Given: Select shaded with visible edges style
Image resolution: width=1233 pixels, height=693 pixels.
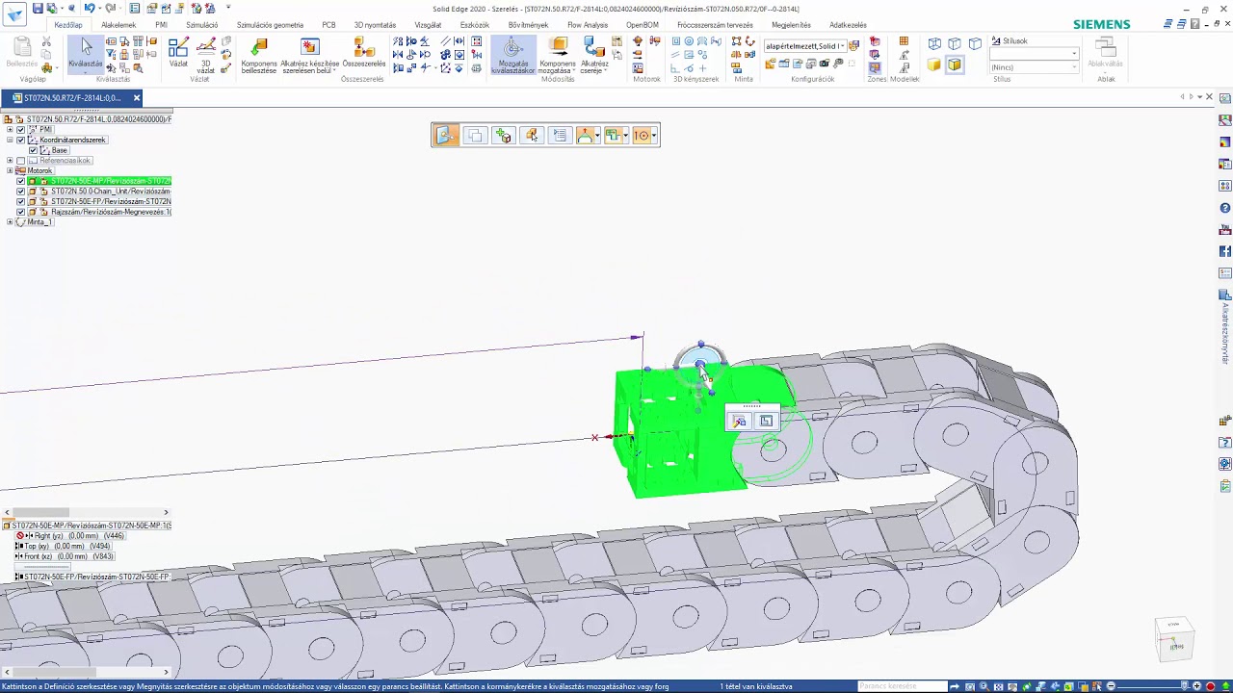Looking at the screenshot, I should (954, 64).
